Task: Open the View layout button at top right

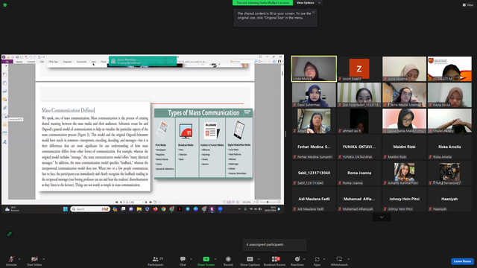Action: 468,5
